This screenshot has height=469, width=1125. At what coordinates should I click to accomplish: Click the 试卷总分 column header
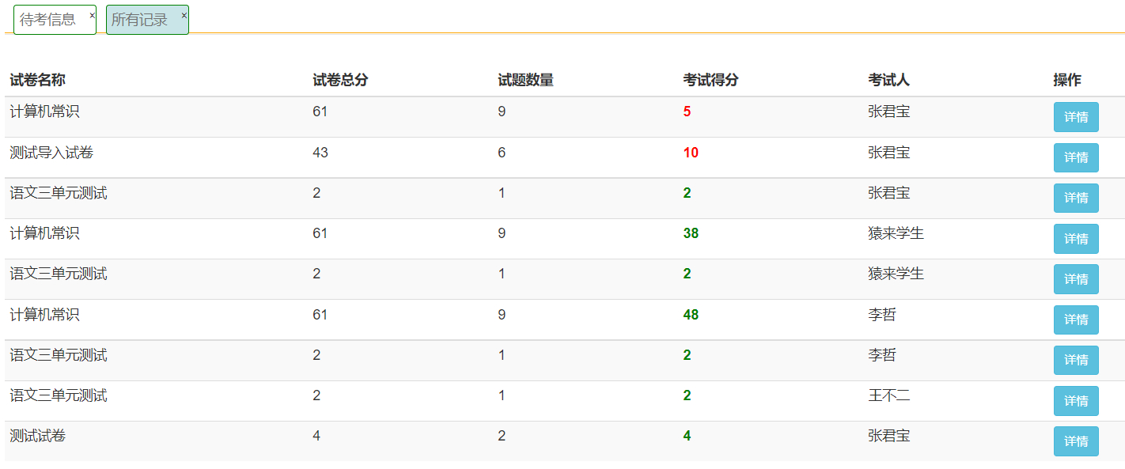point(340,80)
